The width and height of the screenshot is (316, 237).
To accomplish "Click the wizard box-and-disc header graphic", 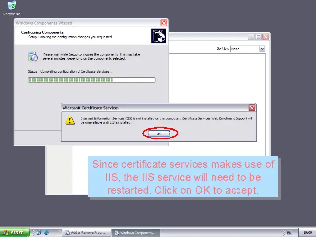I will (x=159, y=36).
